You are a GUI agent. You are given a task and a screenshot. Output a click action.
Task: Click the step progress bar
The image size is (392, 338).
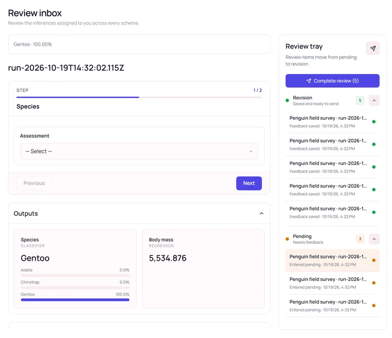(139, 97)
